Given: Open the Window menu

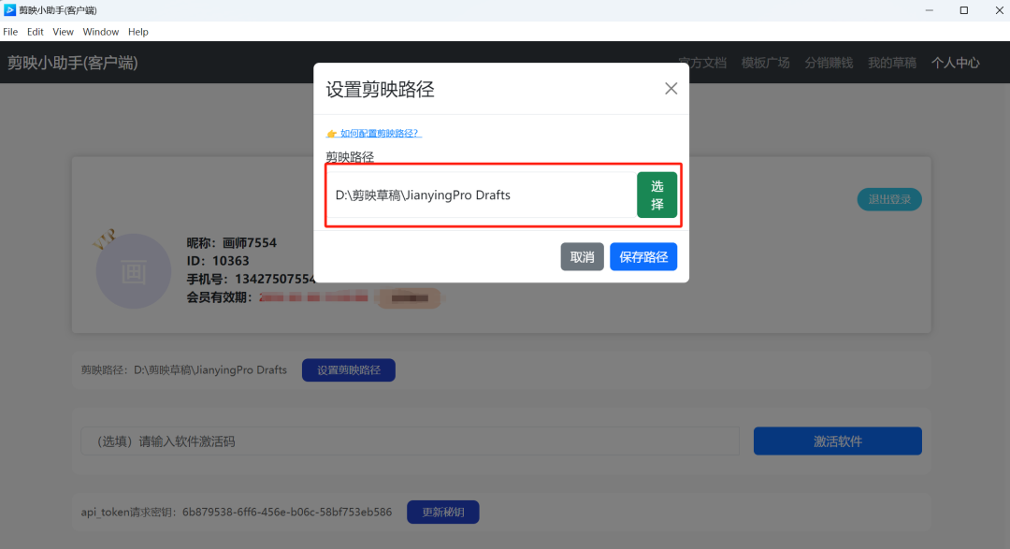Looking at the screenshot, I should [100, 31].
